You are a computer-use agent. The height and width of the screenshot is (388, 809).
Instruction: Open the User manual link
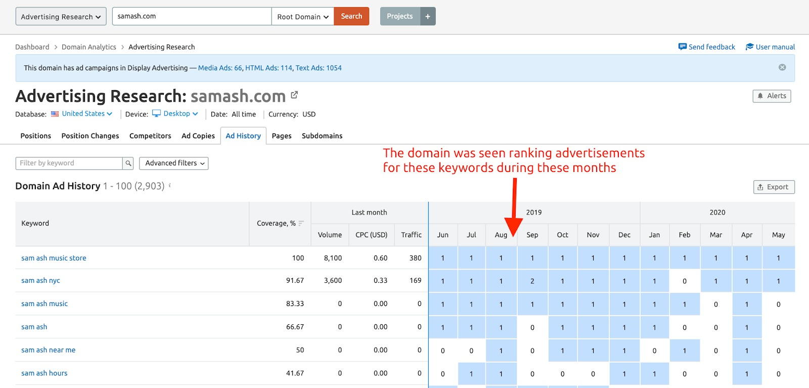point(771,47)
